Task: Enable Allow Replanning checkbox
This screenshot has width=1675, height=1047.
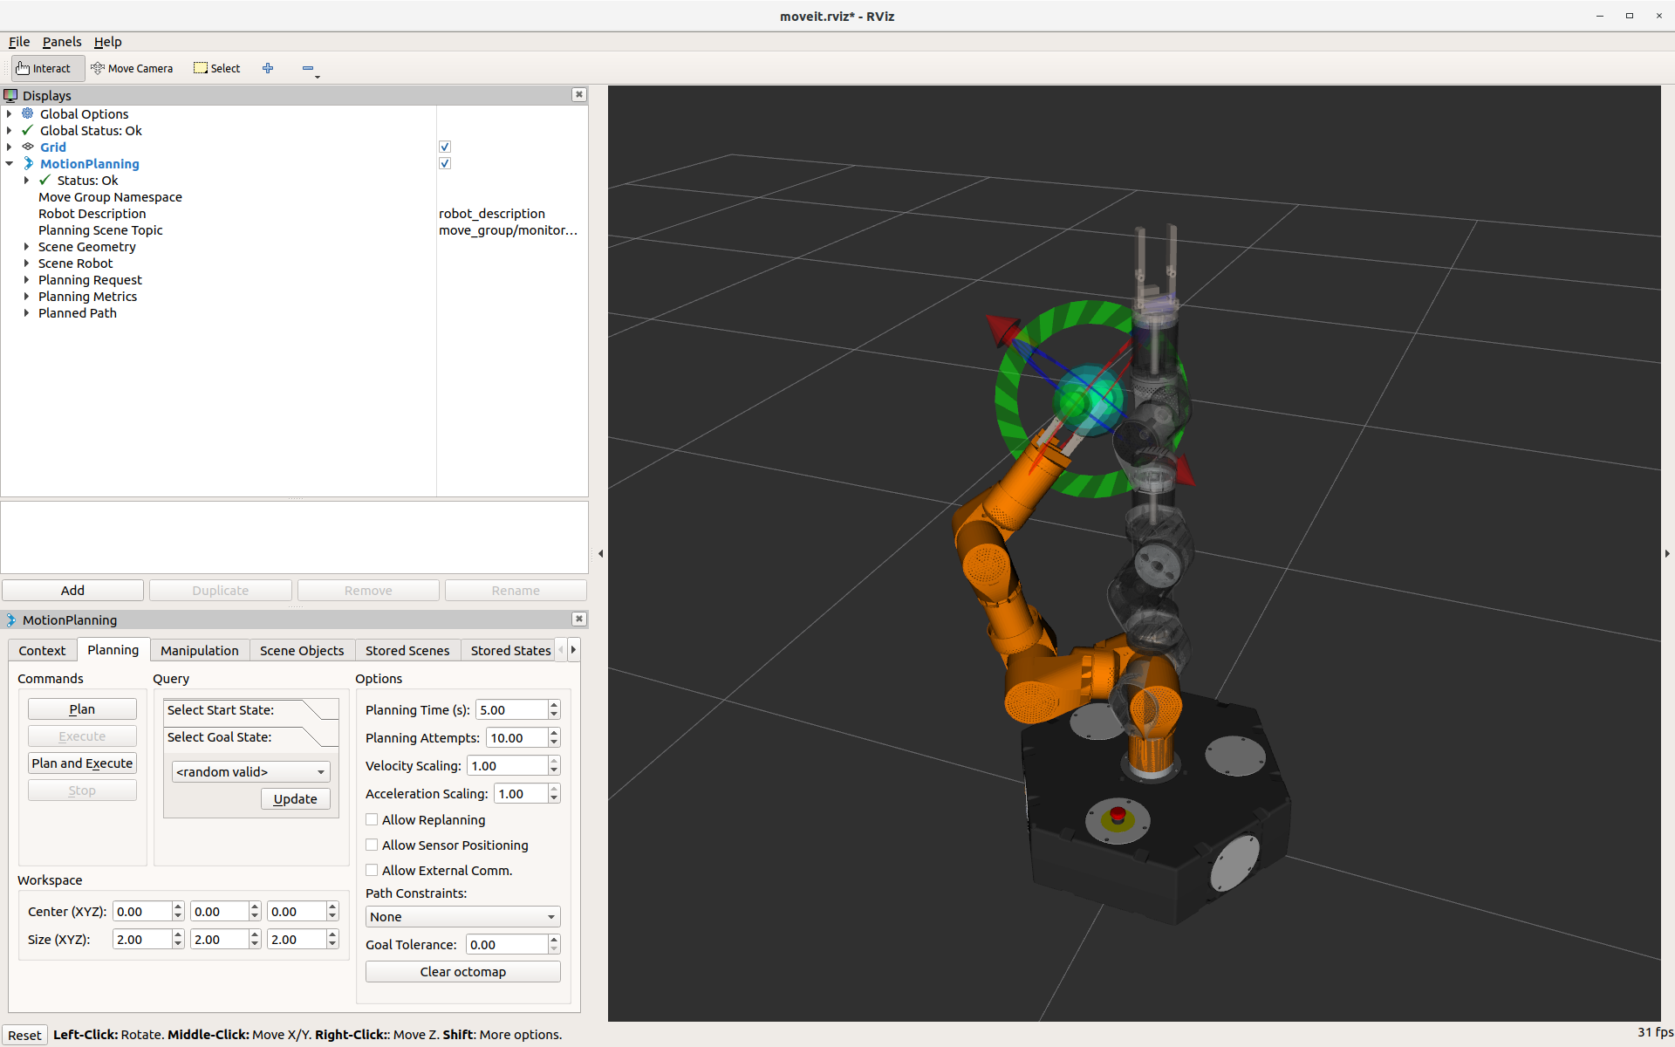Action: (372, 819)
